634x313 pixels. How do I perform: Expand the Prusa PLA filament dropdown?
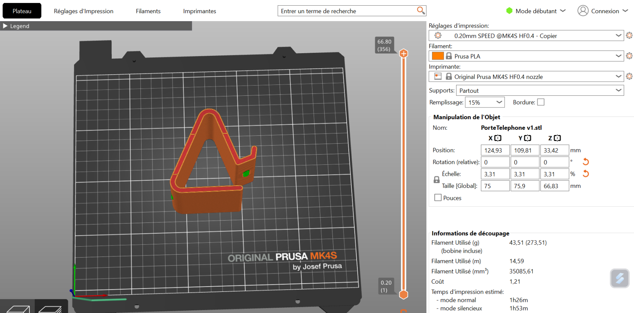[619, 56]
